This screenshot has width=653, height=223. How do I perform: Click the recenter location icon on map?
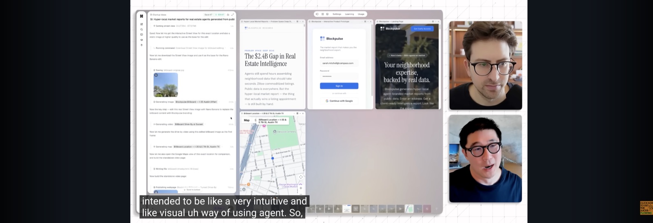click(301, 177)
